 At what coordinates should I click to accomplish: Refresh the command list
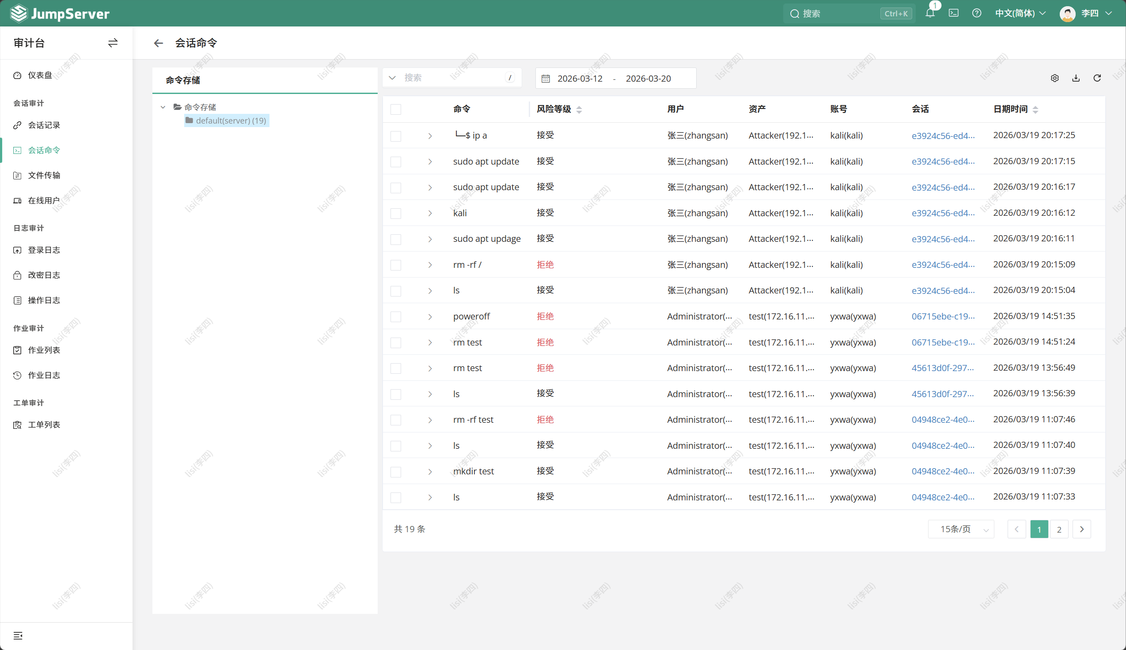[x=1097, y=78]
